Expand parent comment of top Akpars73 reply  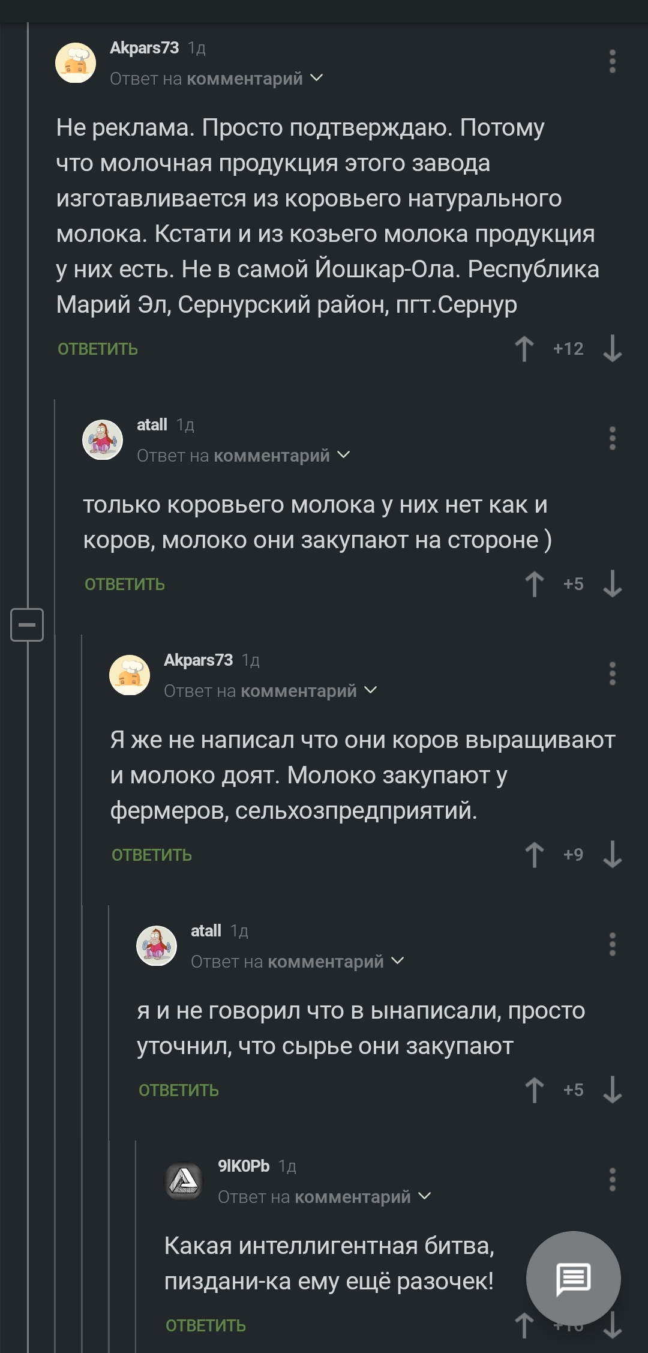[x=317, y=79]
